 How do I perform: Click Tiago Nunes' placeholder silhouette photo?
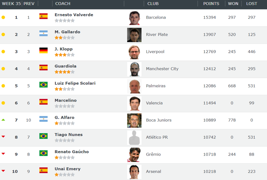coord(134,137)
